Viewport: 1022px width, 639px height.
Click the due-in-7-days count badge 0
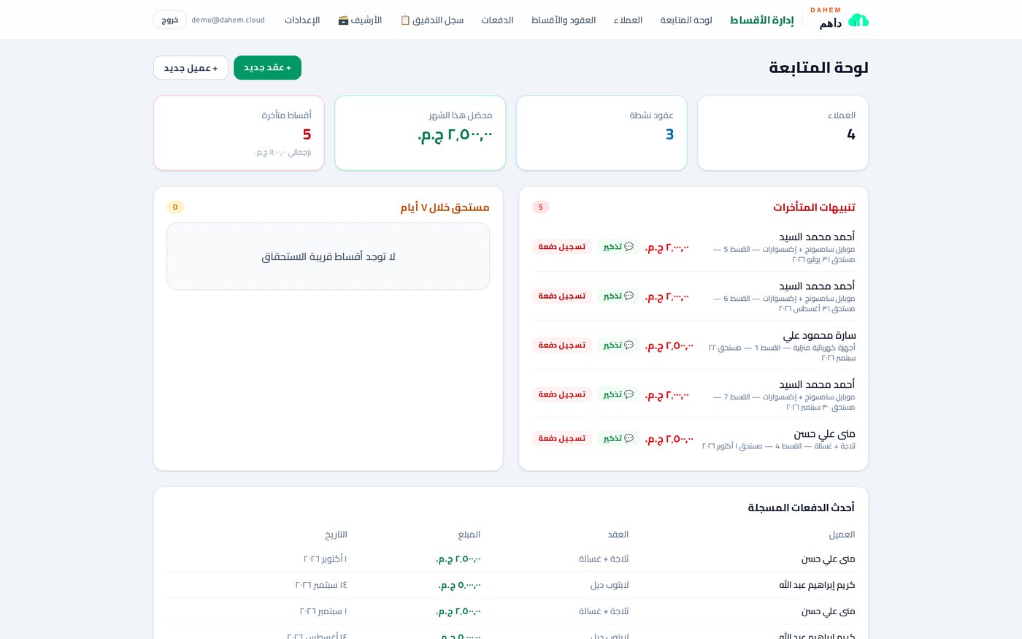(x=175, y=207)
